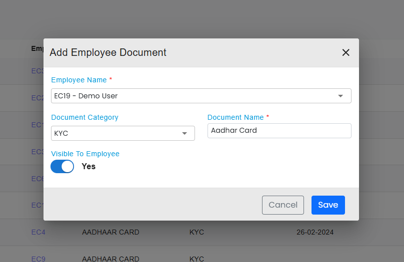Image resolution: width=404 pixels, height=262 pixels.
Task: Click the caret arrow in Document Category field
Action: click(184, 133)
